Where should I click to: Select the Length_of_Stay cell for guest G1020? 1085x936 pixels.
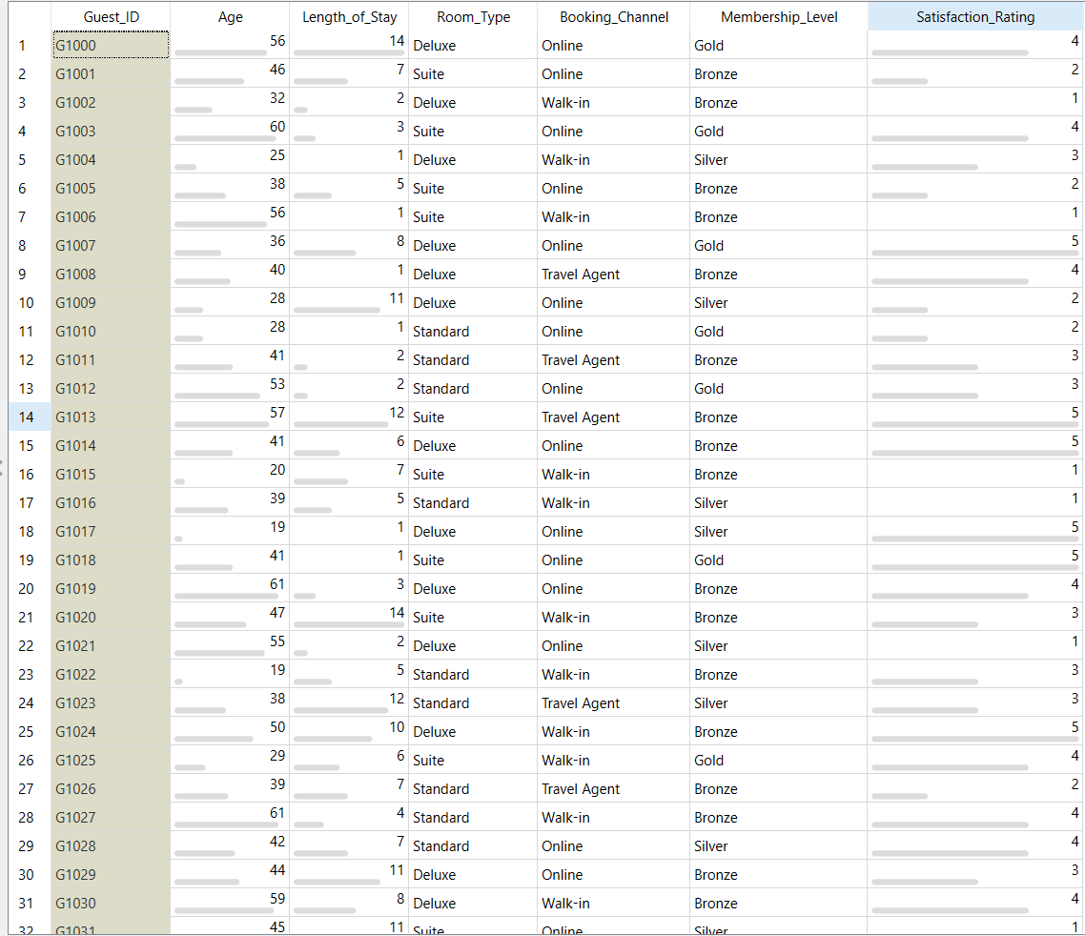(x=349, y=617)
